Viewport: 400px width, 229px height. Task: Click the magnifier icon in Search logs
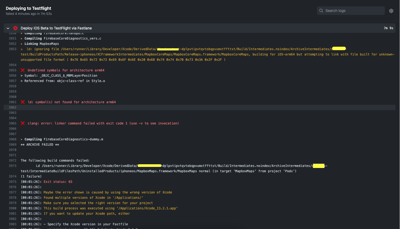tap(321, 11)
